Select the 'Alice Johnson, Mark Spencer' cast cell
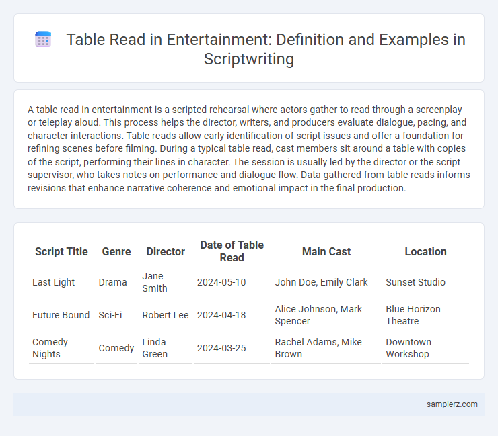 pyautogui.click(x=326, y=315)
